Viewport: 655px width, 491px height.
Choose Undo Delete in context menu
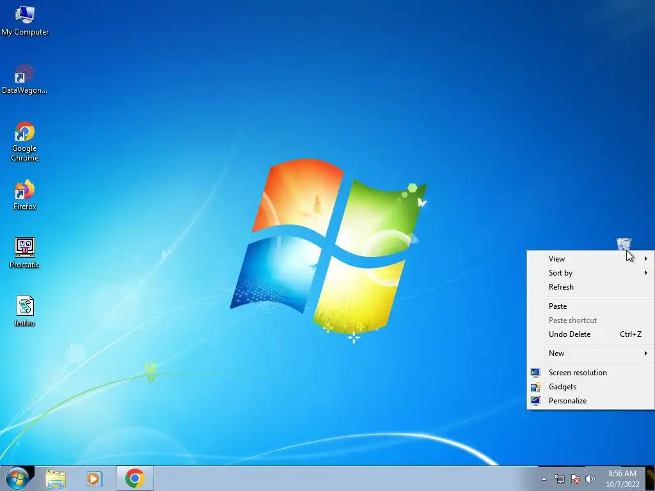pyautogui.click(x=590, y=334)
